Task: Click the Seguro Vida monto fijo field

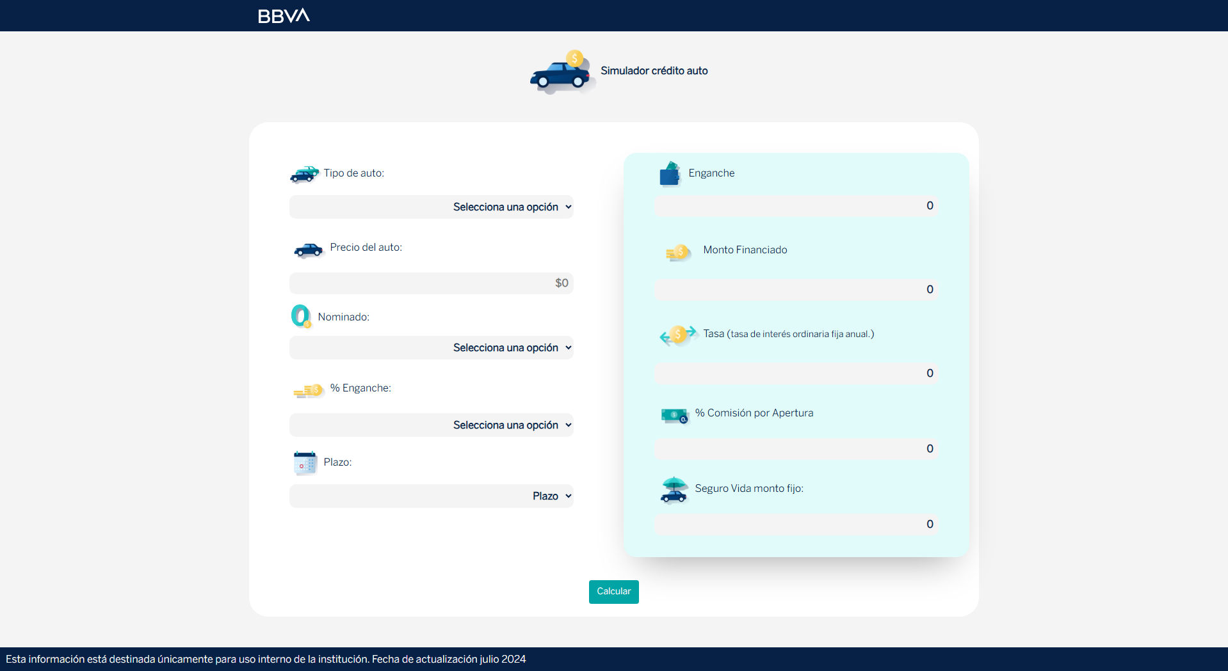Action: coord(796,525)
